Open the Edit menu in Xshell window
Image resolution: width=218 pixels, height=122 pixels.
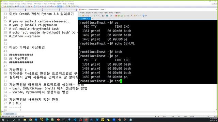click(x=88, y=13)
